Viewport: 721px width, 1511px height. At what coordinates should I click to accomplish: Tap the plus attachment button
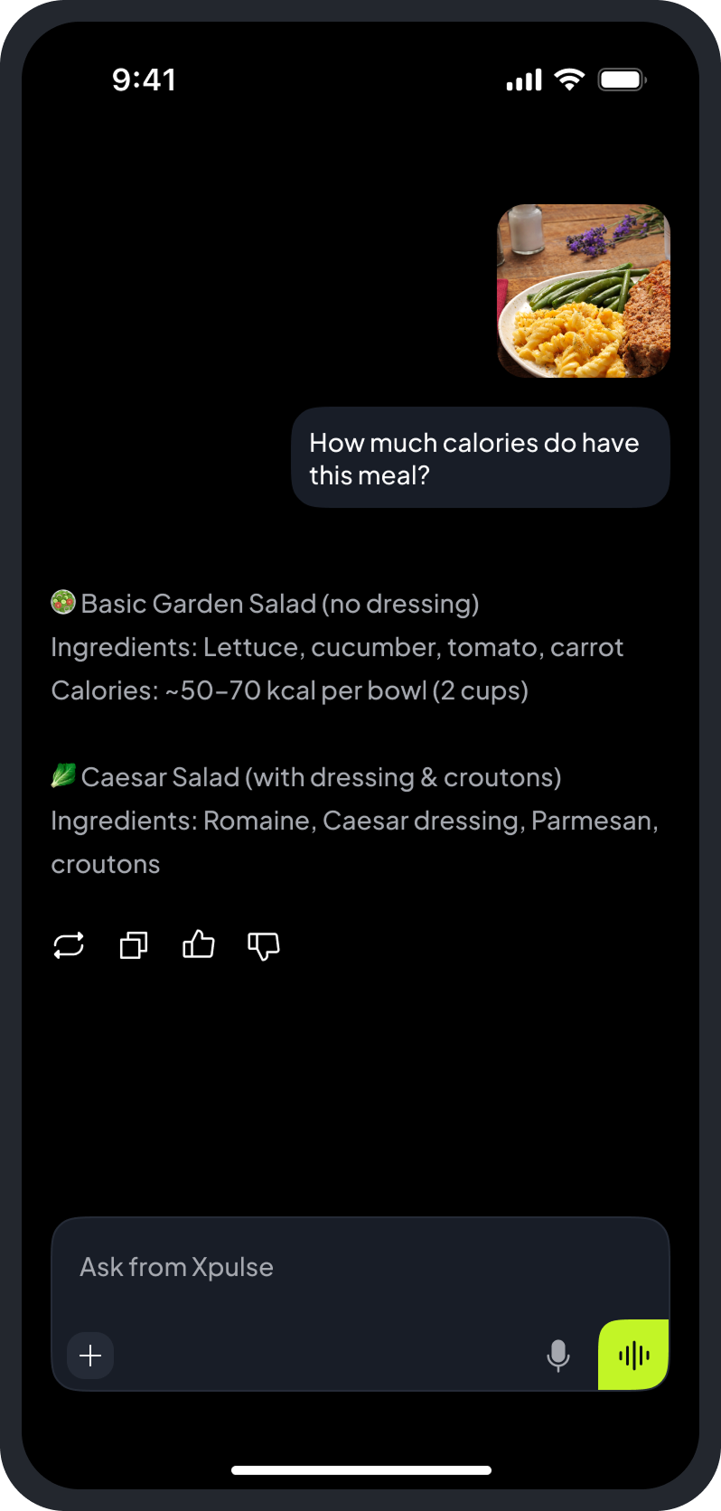click(x=90, y=1355)
